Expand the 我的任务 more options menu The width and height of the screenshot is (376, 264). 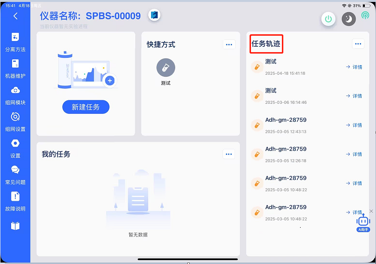229,154
